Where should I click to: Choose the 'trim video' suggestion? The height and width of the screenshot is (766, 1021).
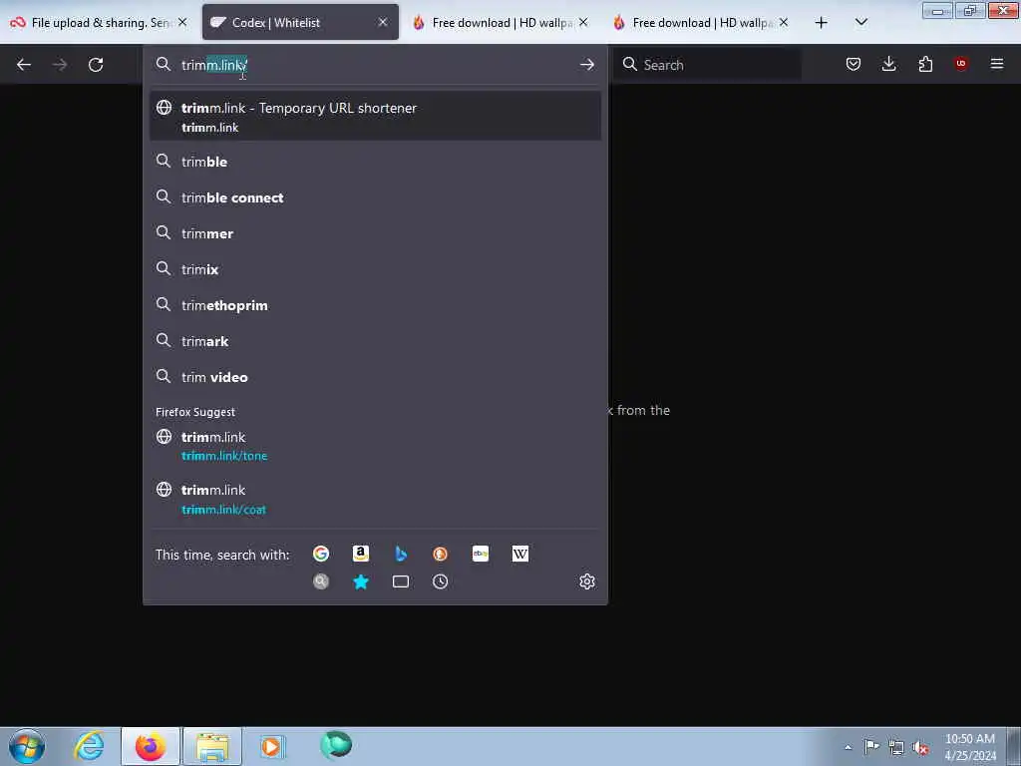pos(375,376)
